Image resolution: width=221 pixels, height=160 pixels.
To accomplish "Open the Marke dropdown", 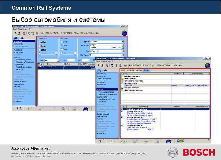I will pyautogui.click(x=123, y=41).
